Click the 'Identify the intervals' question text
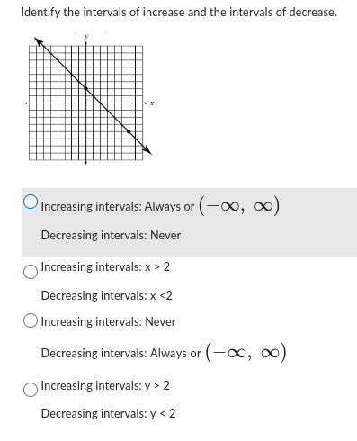Viewport: 357px width, 441px height. coord(179,12)
